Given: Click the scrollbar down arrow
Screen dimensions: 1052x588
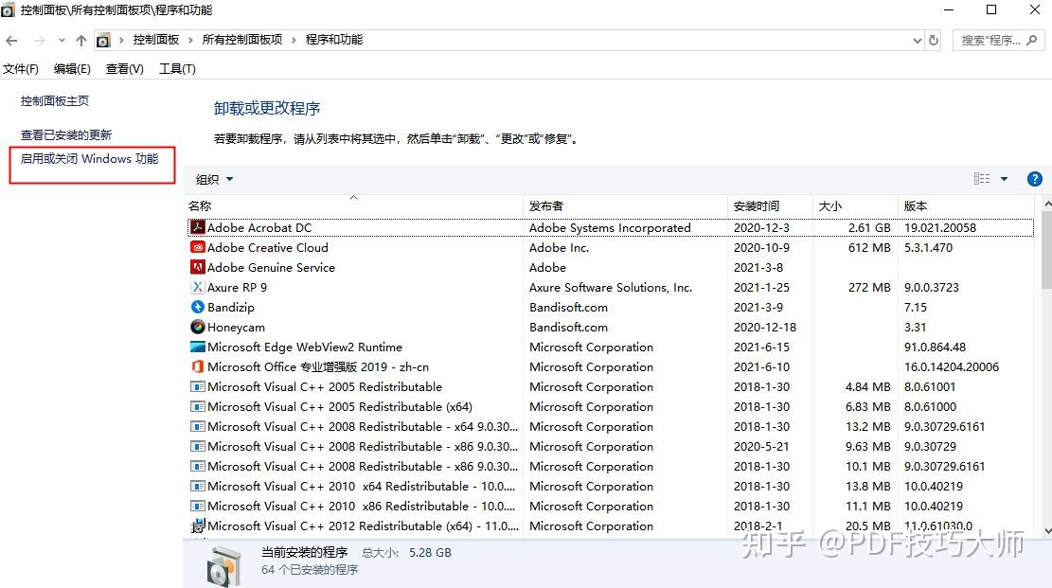Looking at the screenshot, I should 1046,530.
